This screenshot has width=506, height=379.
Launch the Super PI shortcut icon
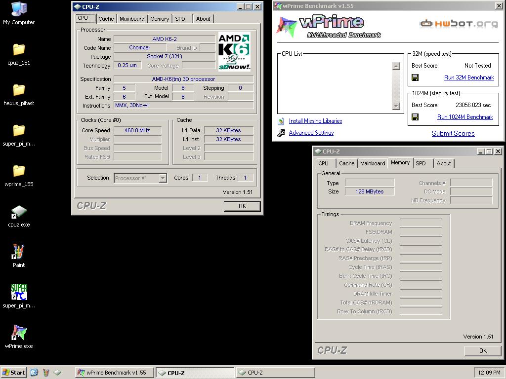[x=19, y=292]
